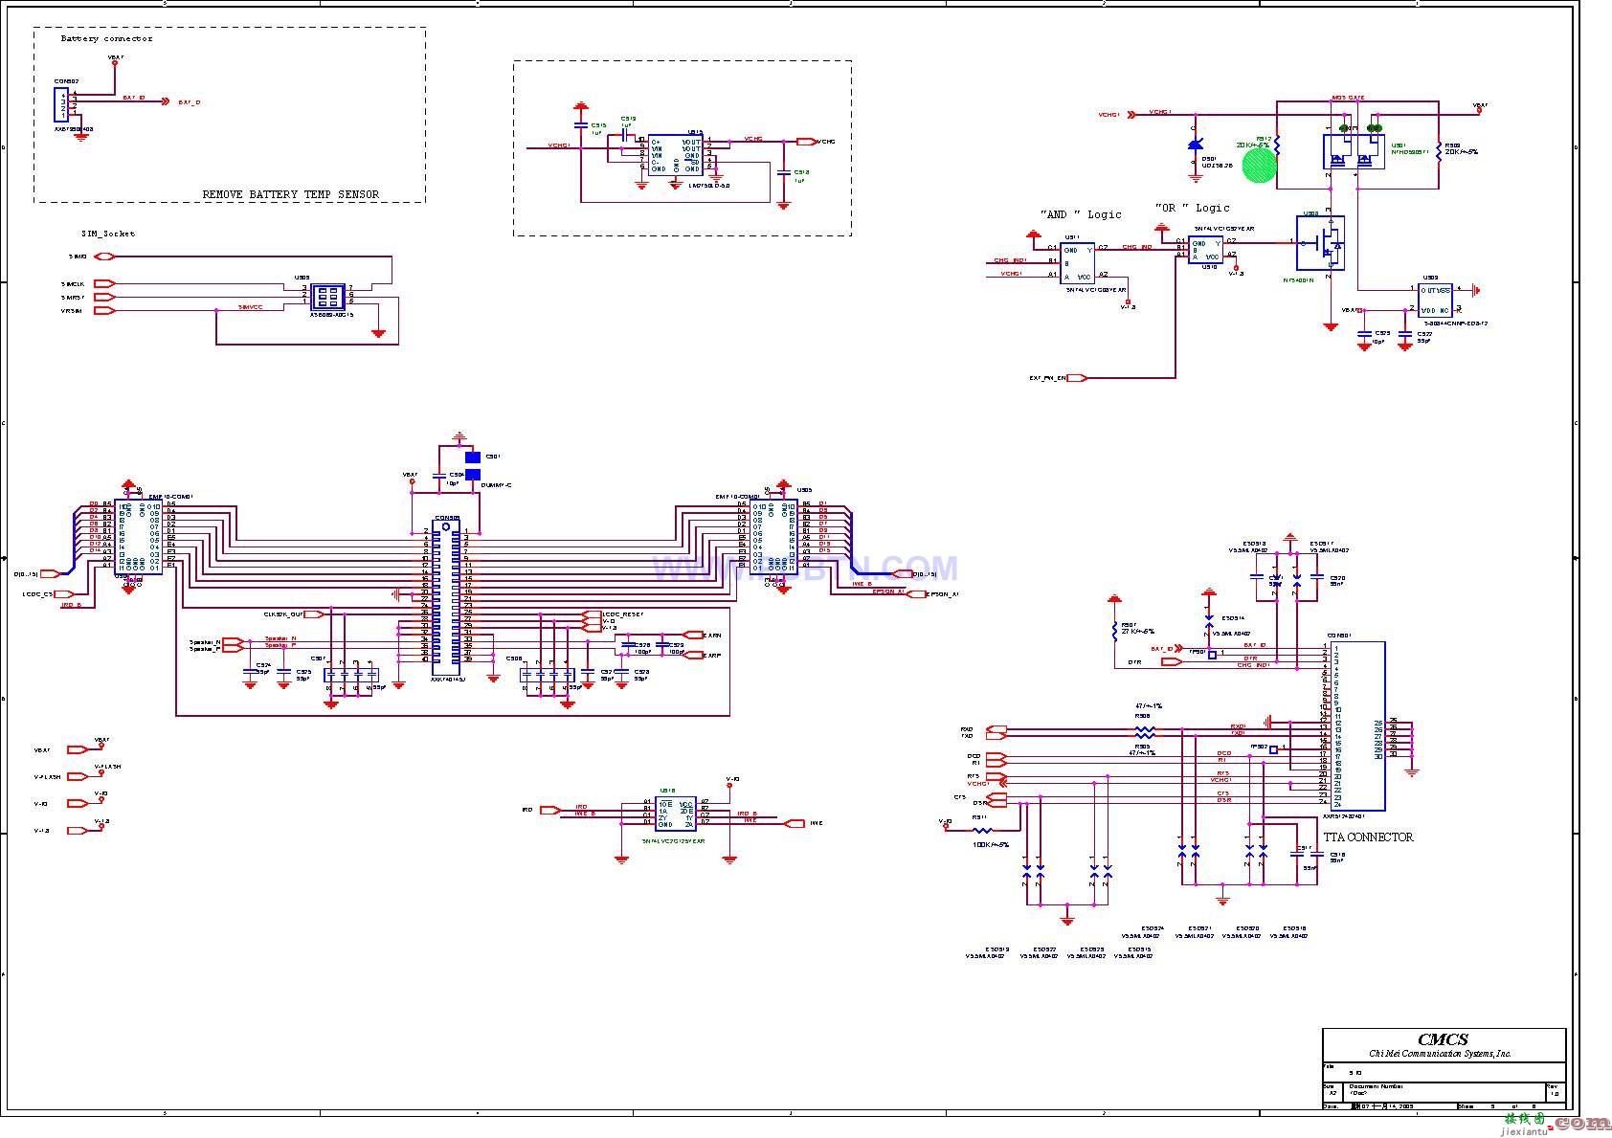This screenshot has width=1612, height=1138.
Task: Click the ESD514 component label
Action: point(1235,619)
